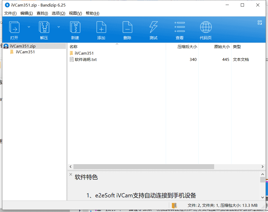Open the 查找(I) menu
Viewport: 268px width, 212px height.
click(x=42, y=13)
